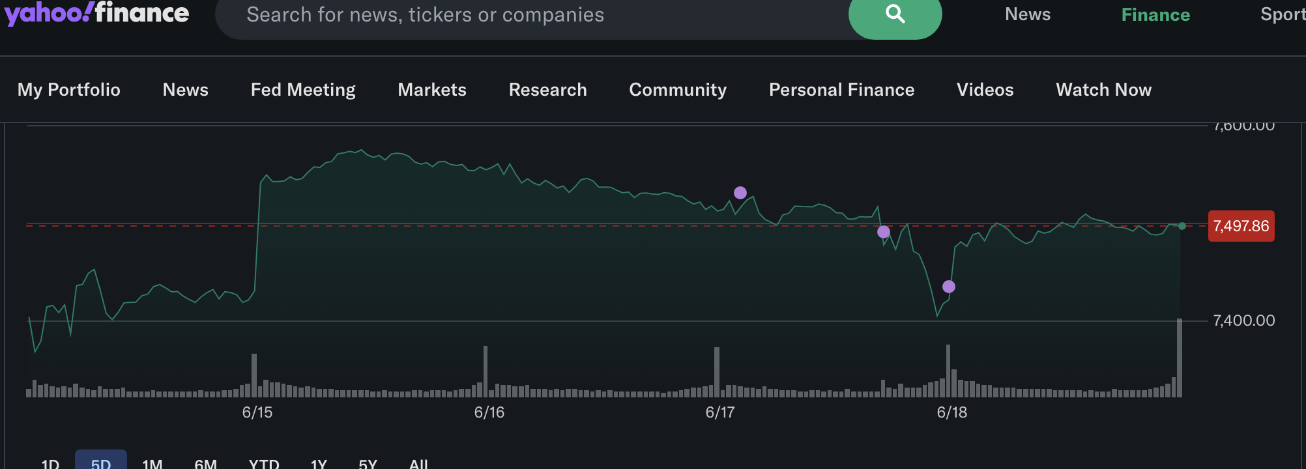Click the lowest purple event marker near 6/18
1306x469 pixels.
[x=949, y=287]
